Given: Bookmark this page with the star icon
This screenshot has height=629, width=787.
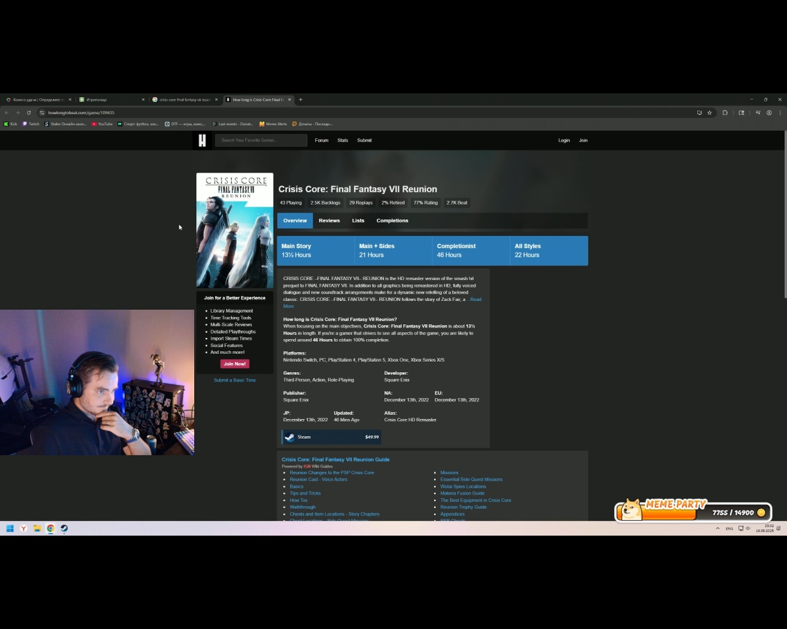Looking at the screenshot, I should [710, 112].
